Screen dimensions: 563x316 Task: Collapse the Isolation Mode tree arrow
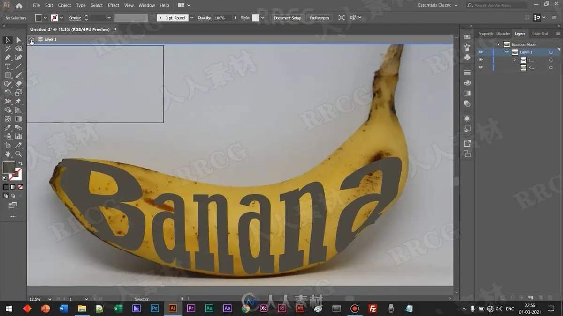(x=498, y=44)
